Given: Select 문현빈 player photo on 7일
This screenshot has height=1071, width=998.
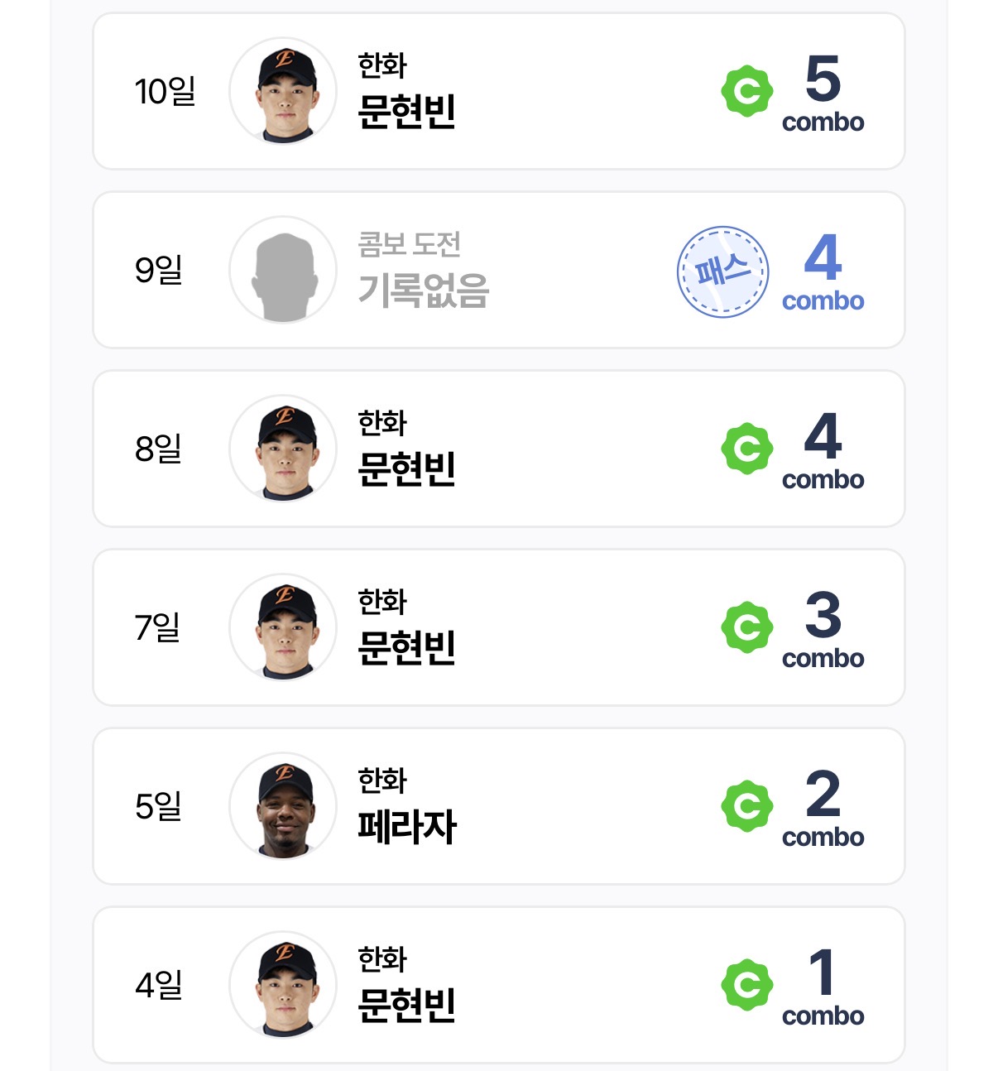Looking at the screenshot, I should [x=283, y=628].
